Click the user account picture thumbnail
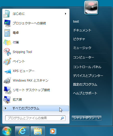 (91, 8)
